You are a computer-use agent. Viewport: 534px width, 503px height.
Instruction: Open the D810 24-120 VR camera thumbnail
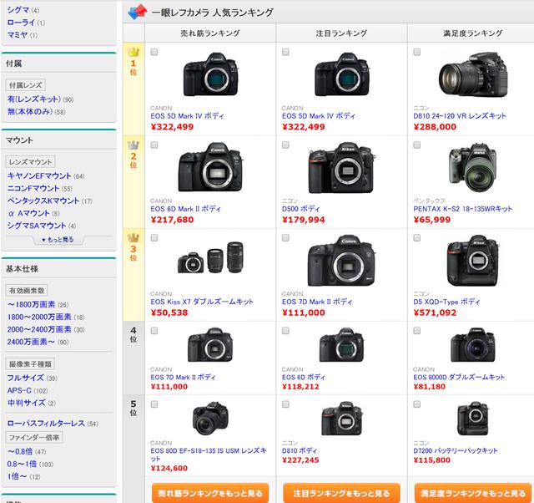(x=473, y=74)
